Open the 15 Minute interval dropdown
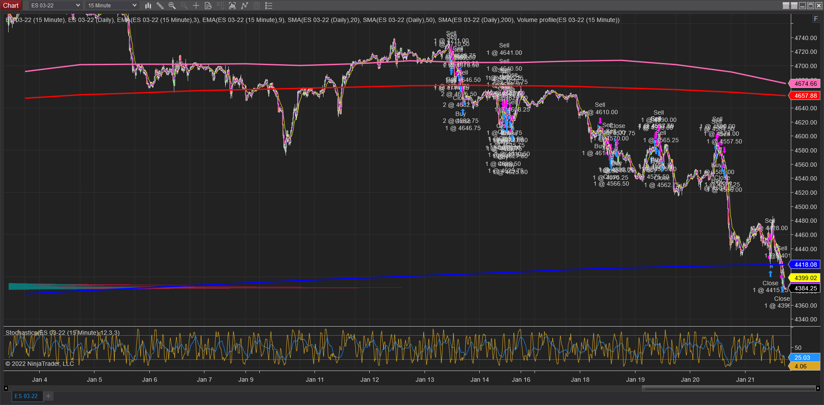Viewport: 824px width, 405px height. [112, 6]
